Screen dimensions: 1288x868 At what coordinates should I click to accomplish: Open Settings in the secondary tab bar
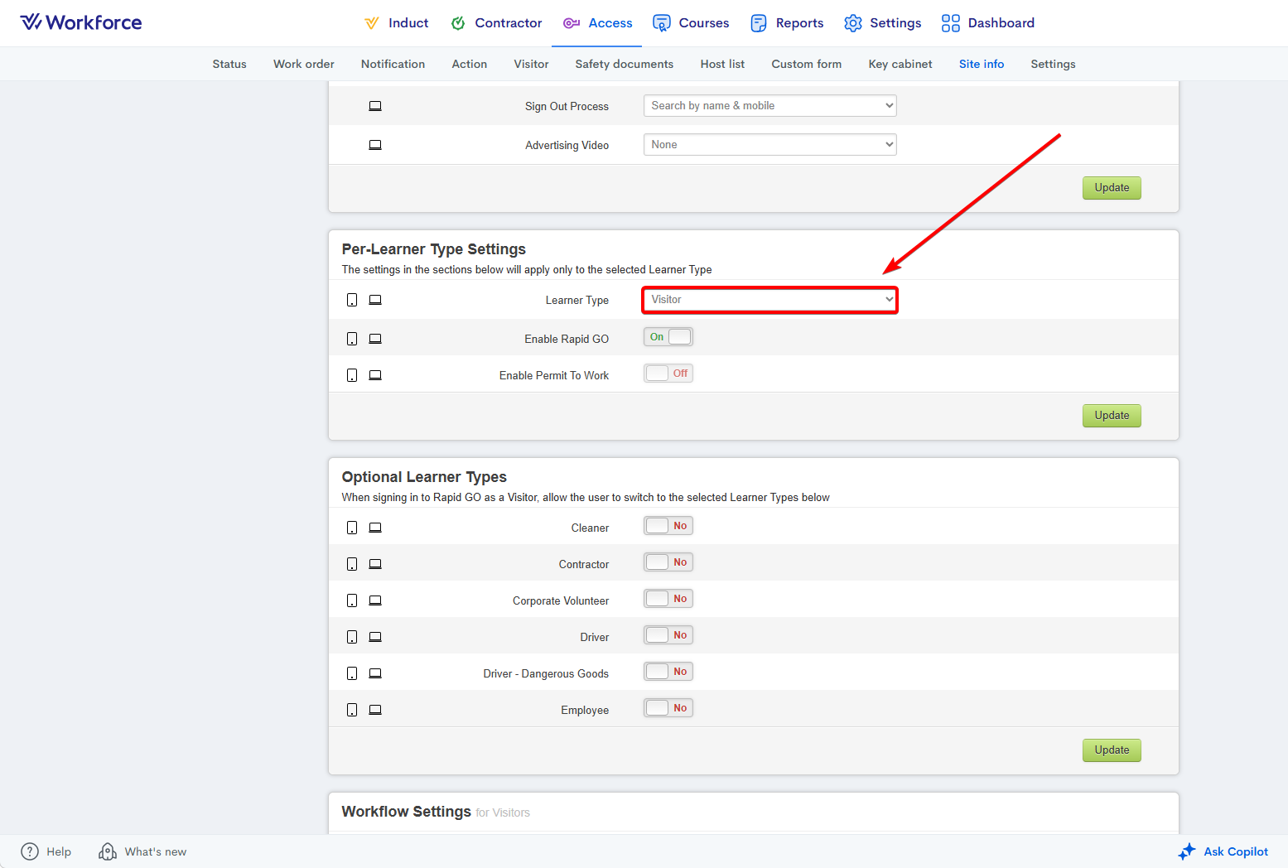[1053, 64]
